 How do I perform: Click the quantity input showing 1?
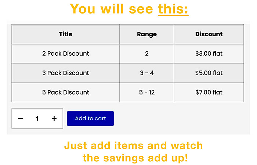37,118
